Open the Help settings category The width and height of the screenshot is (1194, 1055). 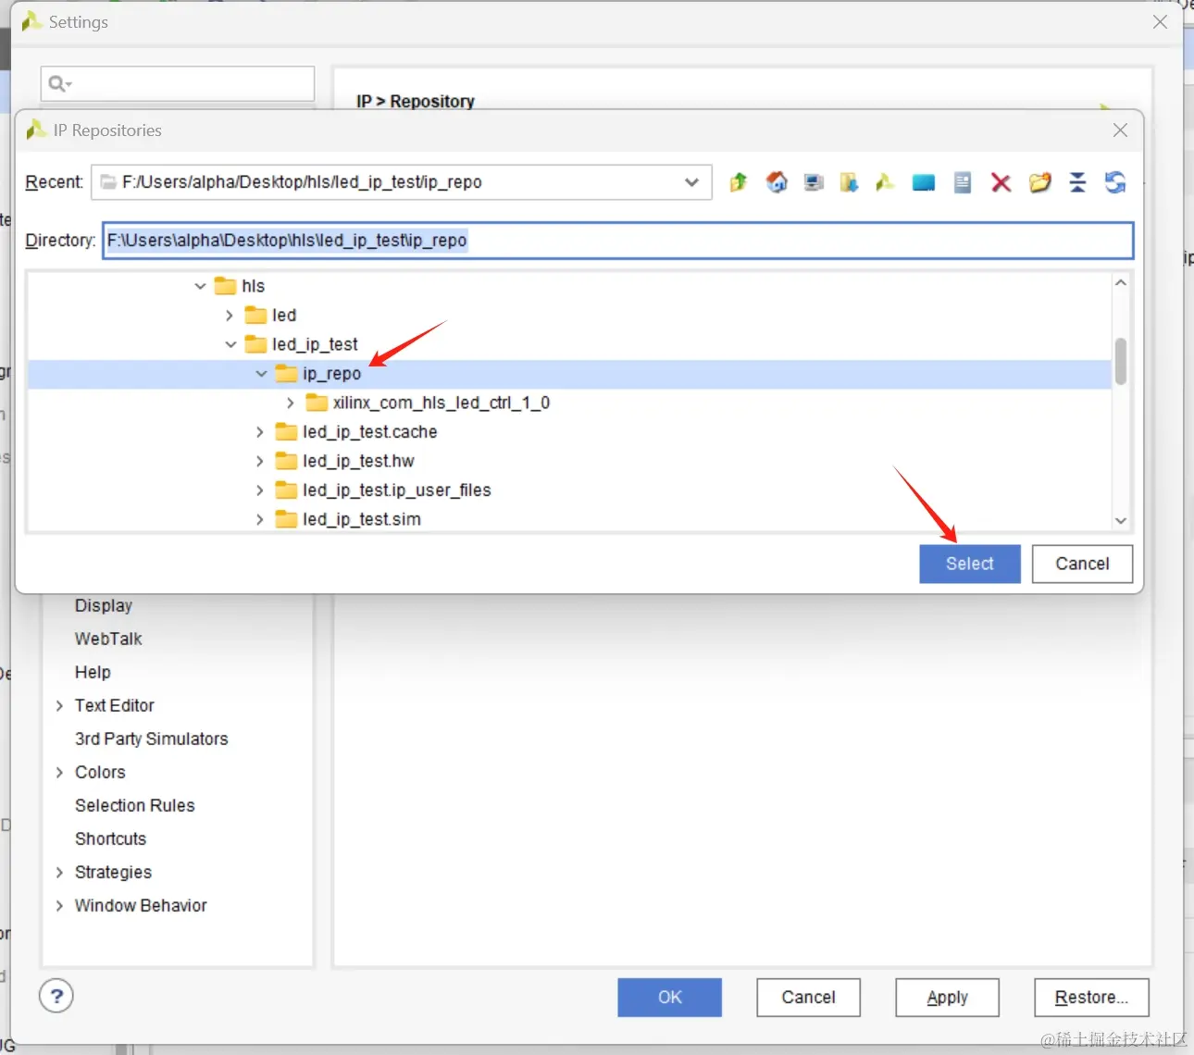click(93, 672)
